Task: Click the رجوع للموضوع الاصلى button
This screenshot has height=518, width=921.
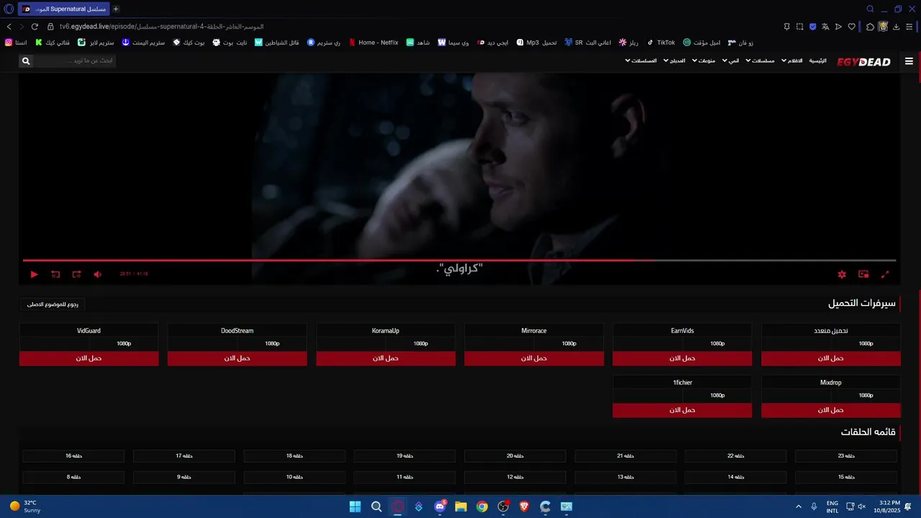Action: coord(53,304)
